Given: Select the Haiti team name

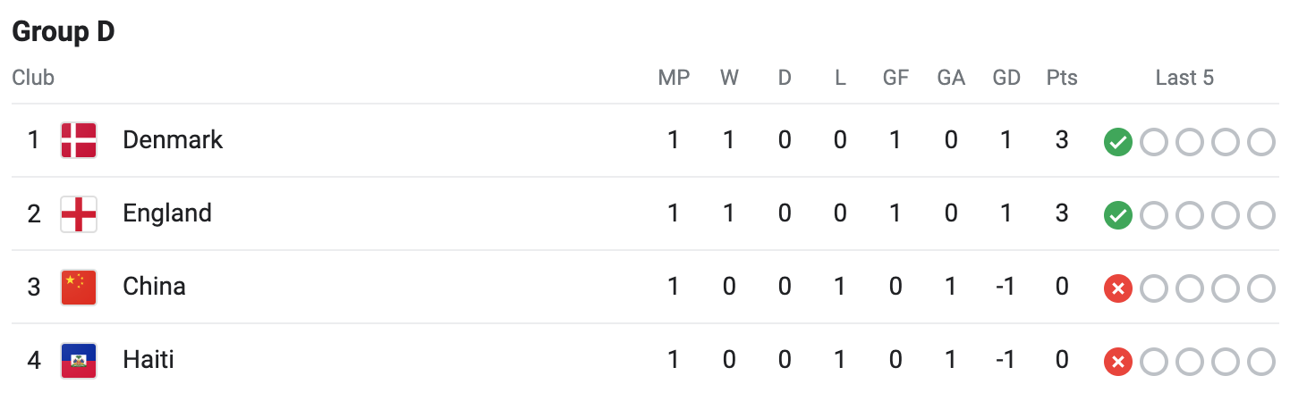Looking at the screenshot, I should 149,360.
